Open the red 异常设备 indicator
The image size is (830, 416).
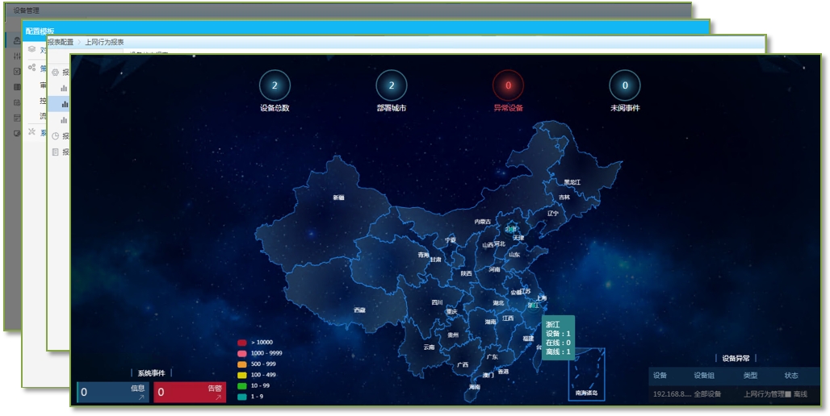coord(508,85)
